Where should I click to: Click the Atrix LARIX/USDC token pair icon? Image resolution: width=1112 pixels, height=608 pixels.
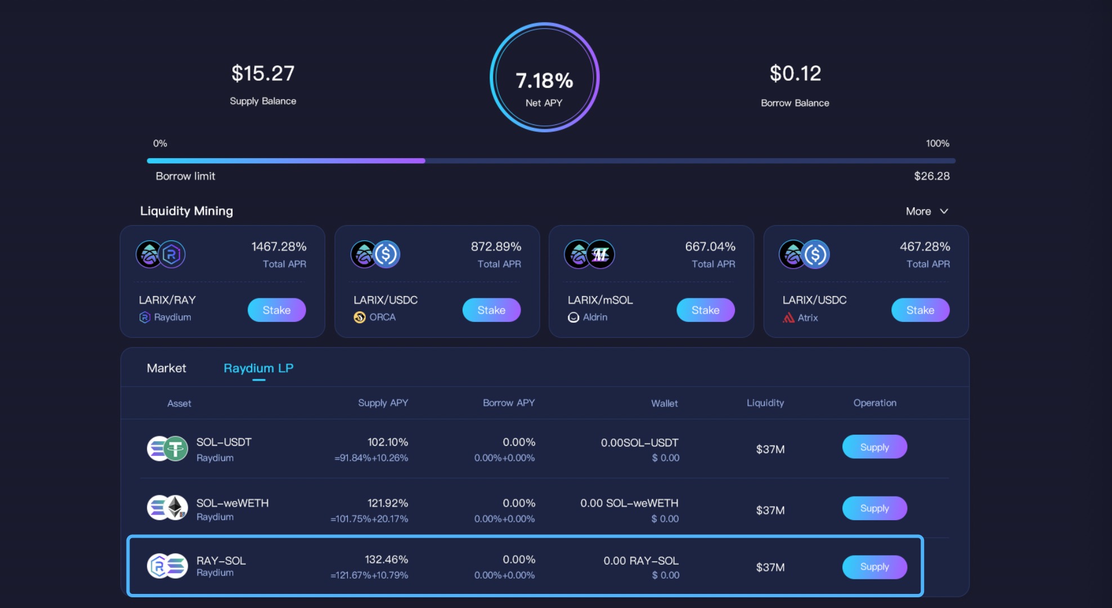[x=804, y=254]
